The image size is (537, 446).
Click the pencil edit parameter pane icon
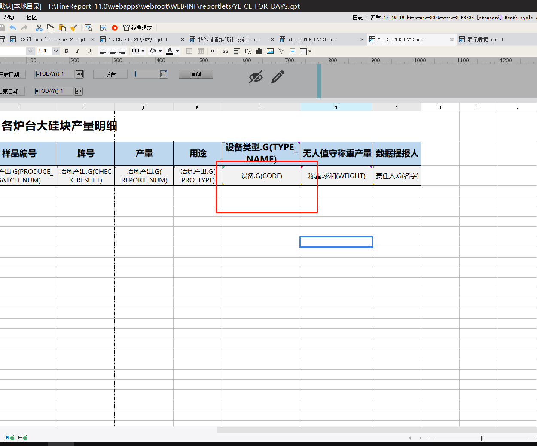point(278,77)
